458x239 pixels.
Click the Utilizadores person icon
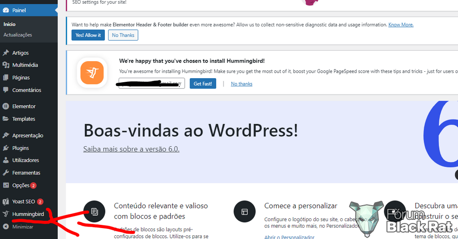[x=6, y=160]
